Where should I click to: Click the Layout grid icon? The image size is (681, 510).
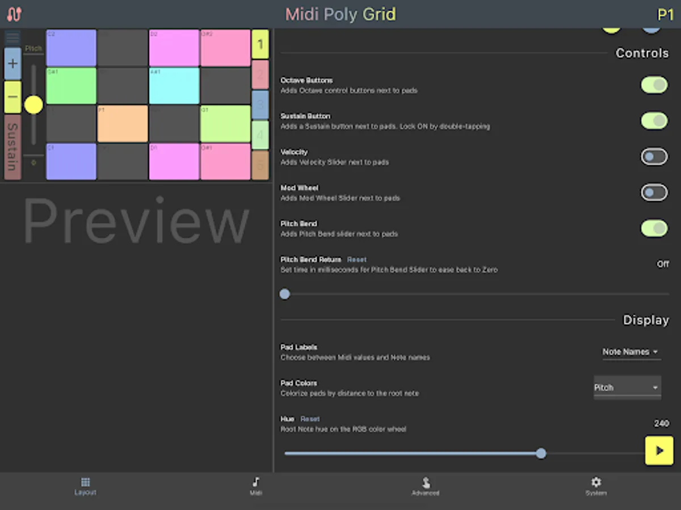coord(85,482)
